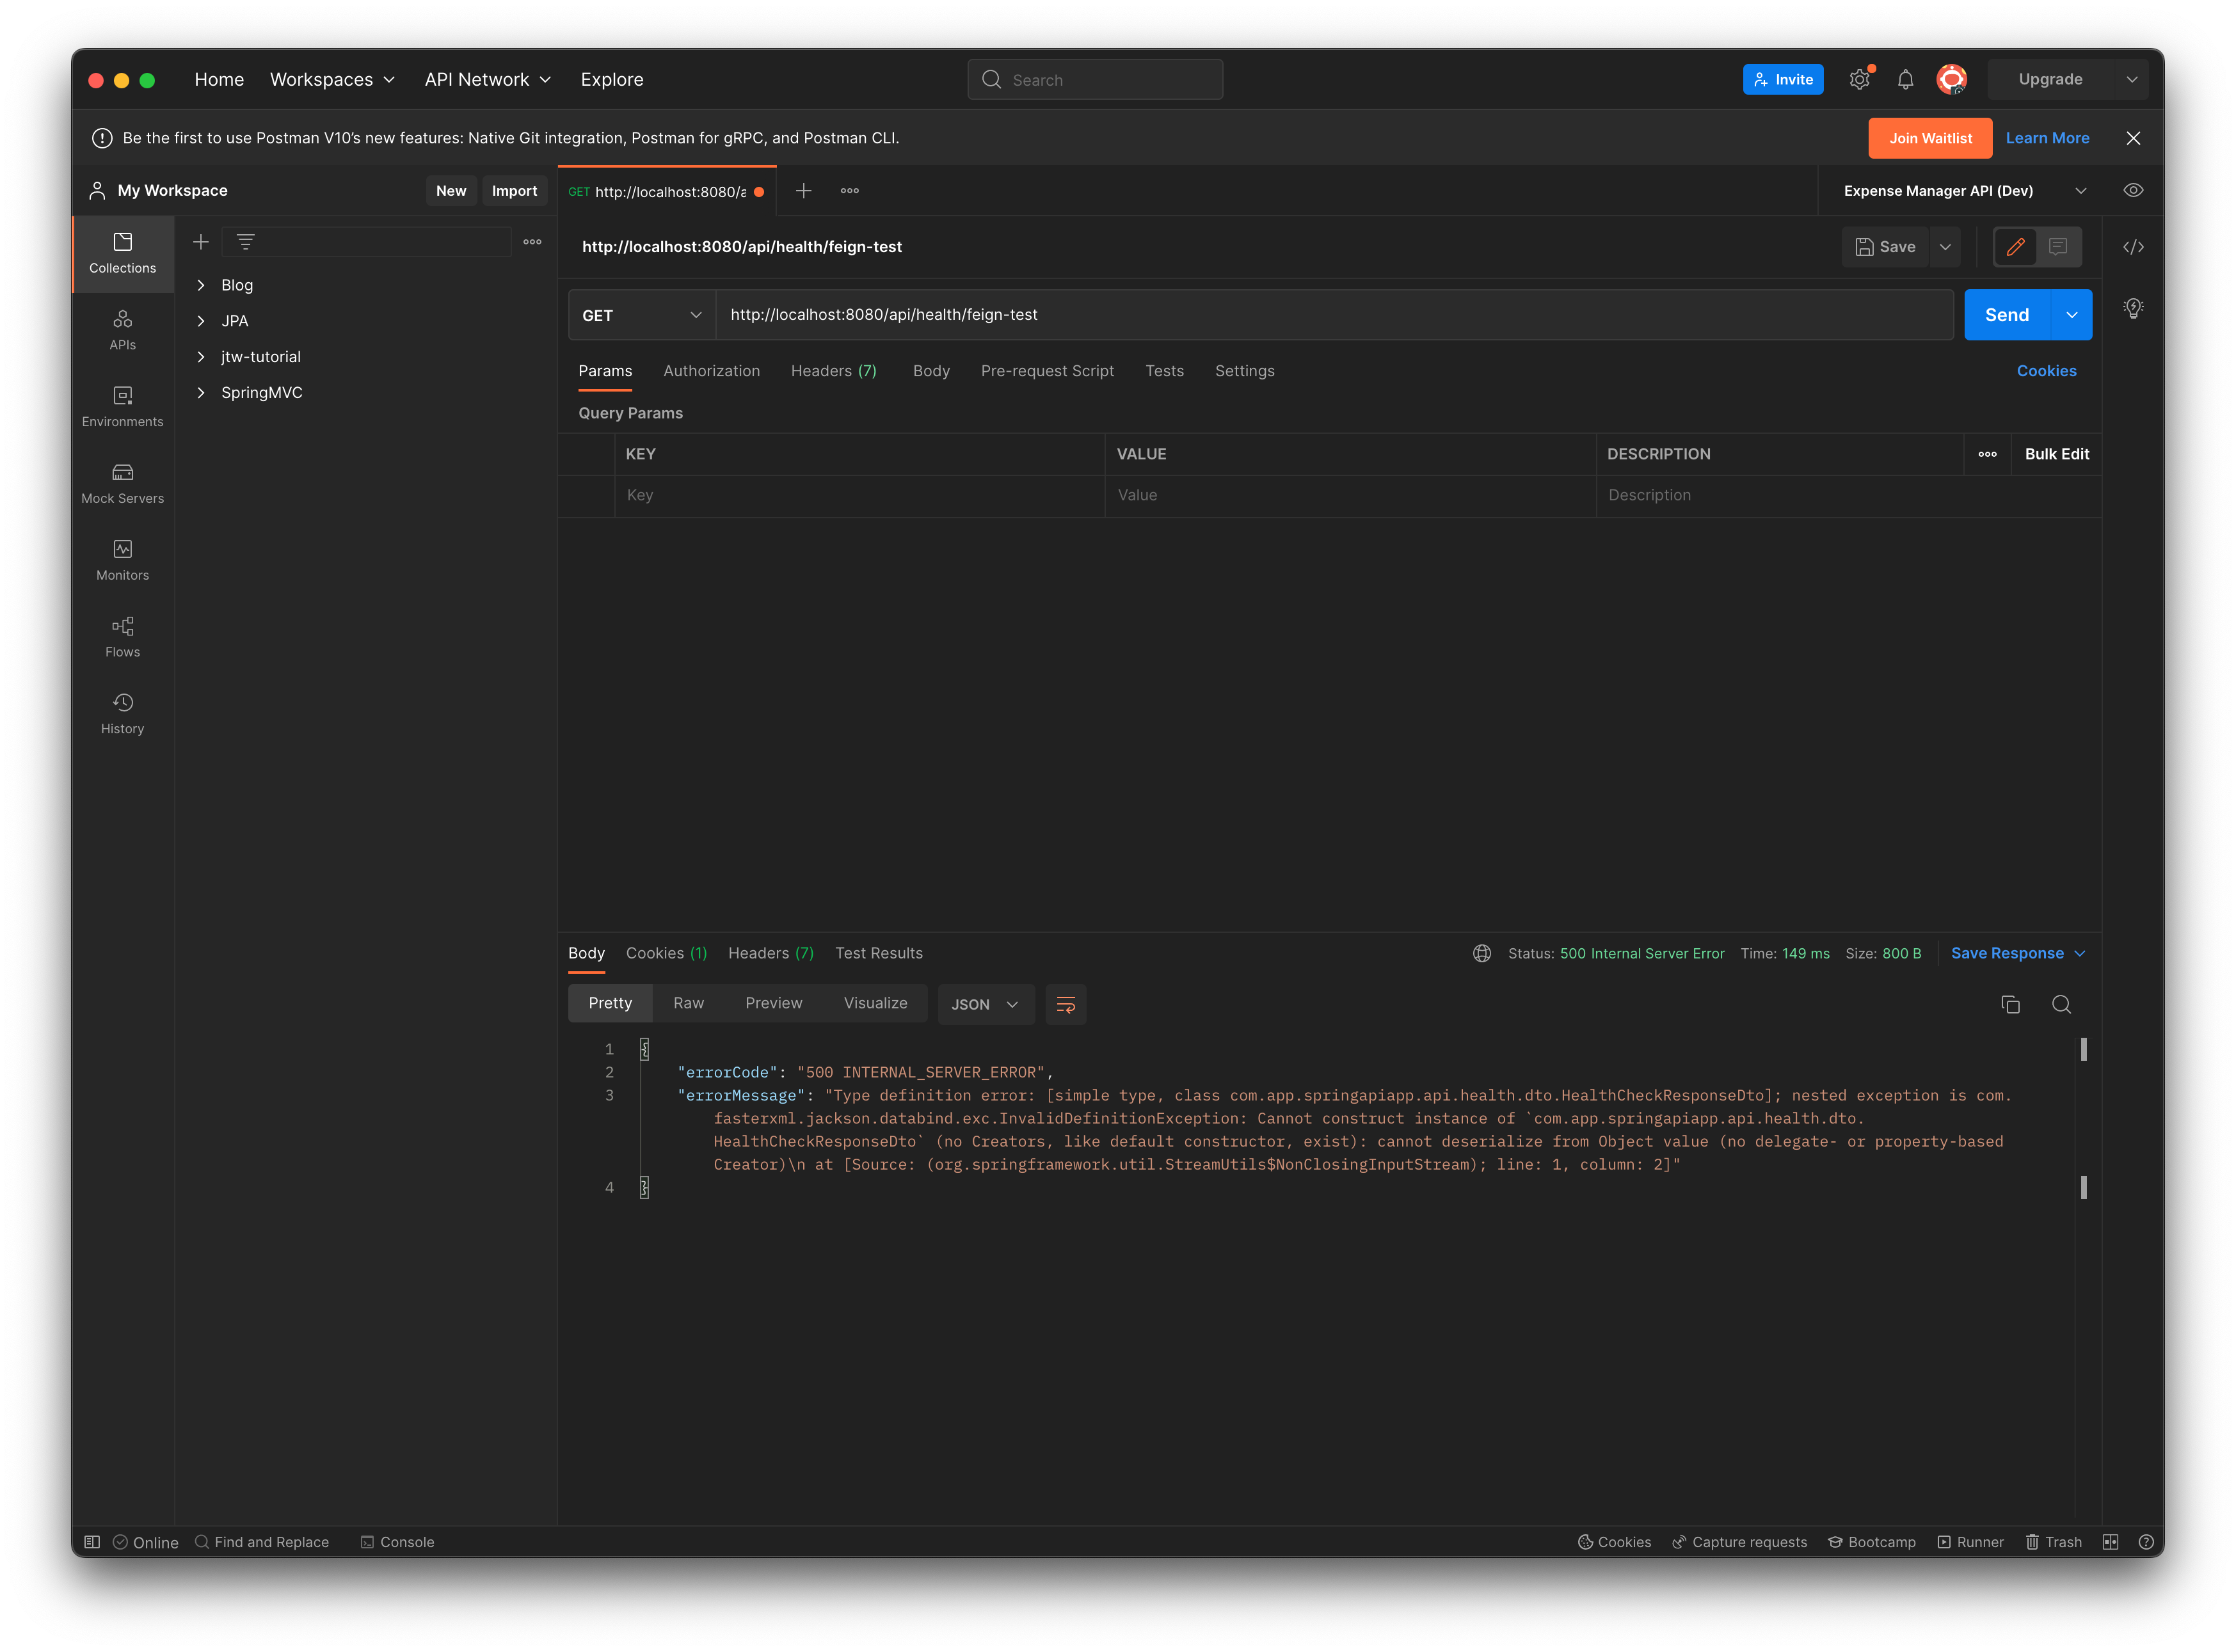This screenshot has height=1652, width=2236.
Task: Open environment quick look eye icon
Action: click(x=2133, y=191)
